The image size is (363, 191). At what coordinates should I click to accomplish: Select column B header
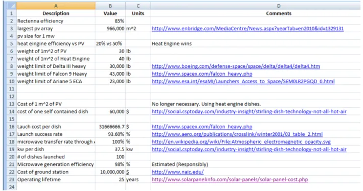click(x=110, y=6)
